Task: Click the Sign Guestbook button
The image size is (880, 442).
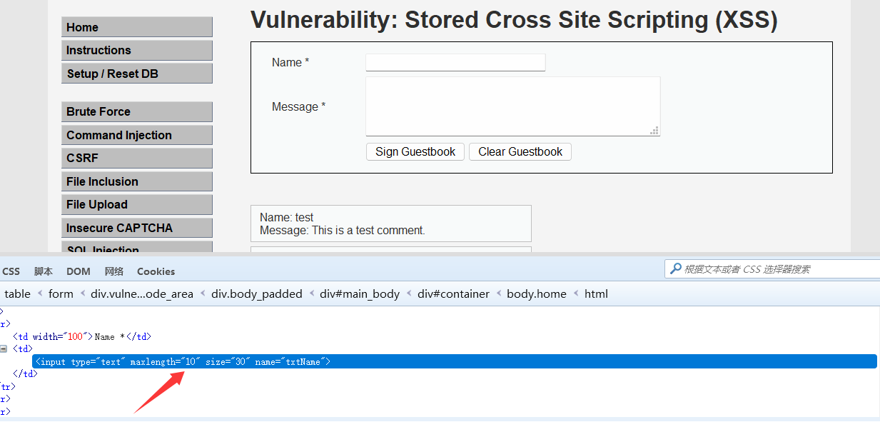Action: (x=415, y=151)
